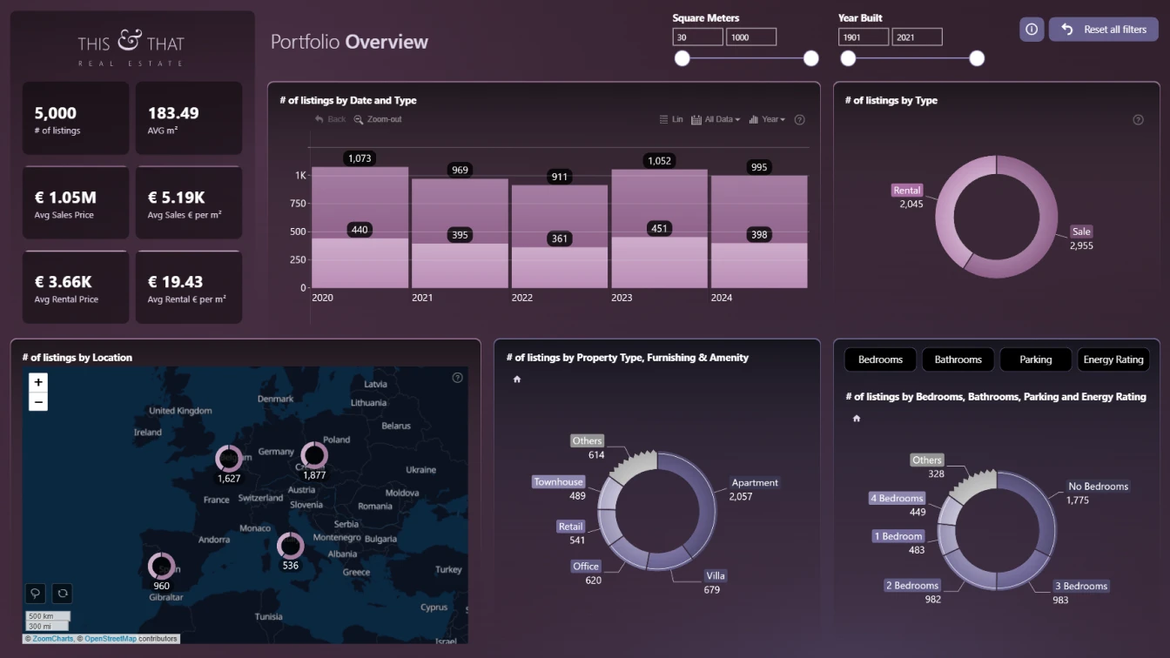The image size is (1170, 658).
Task: Click the info icon beside Reset all filters
Action: [1032, 30]
